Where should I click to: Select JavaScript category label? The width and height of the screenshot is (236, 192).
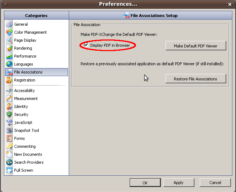point(23,122)
